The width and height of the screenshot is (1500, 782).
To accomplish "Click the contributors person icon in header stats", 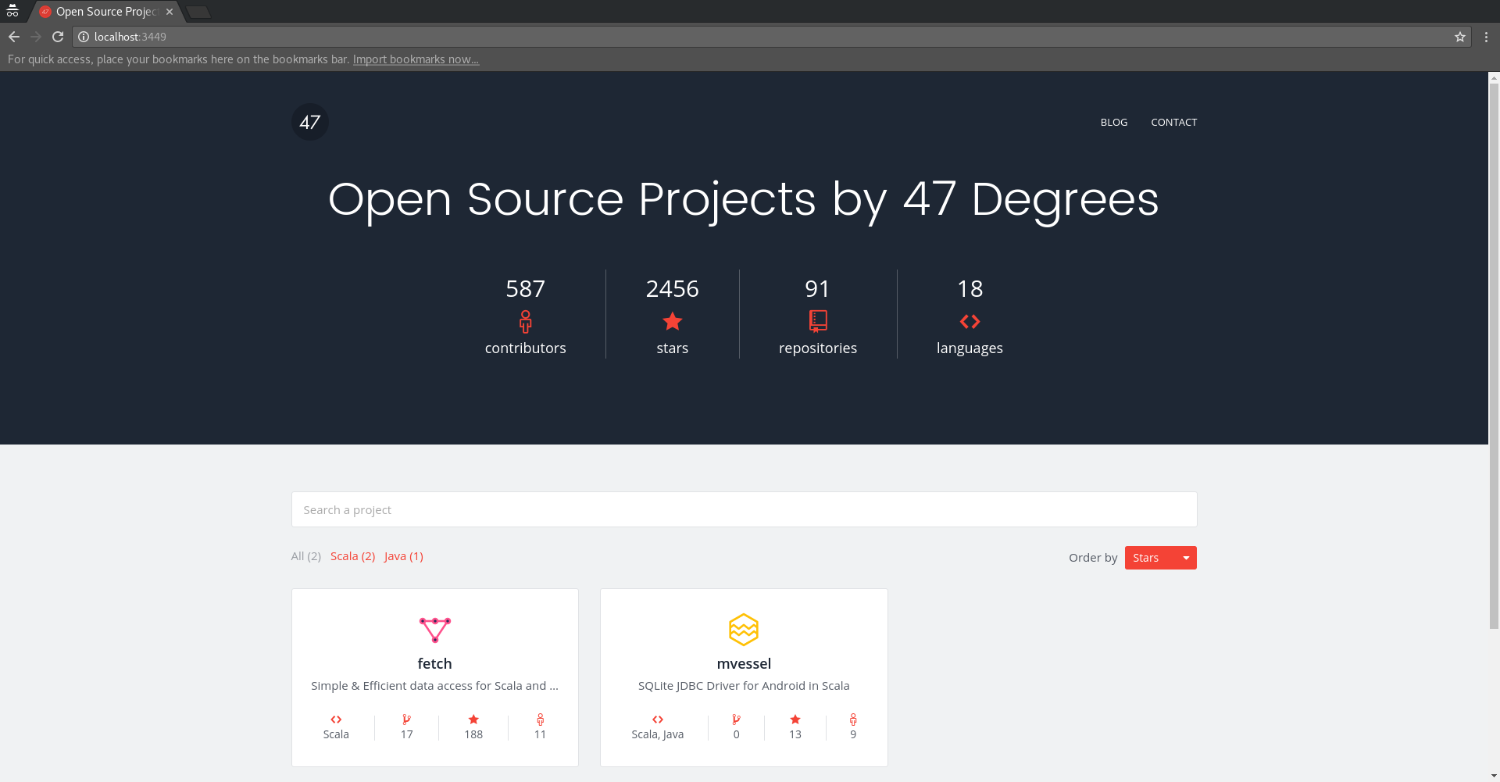I will point(525,322).
